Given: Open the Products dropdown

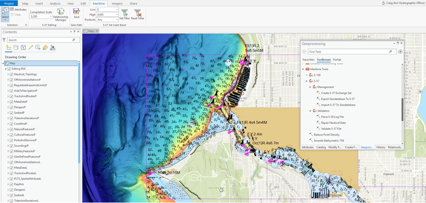Looking at the screenshot, I should coord(117,20).
